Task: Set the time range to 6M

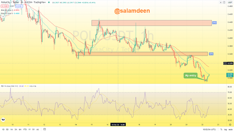Action: click(x=20, y=129)
